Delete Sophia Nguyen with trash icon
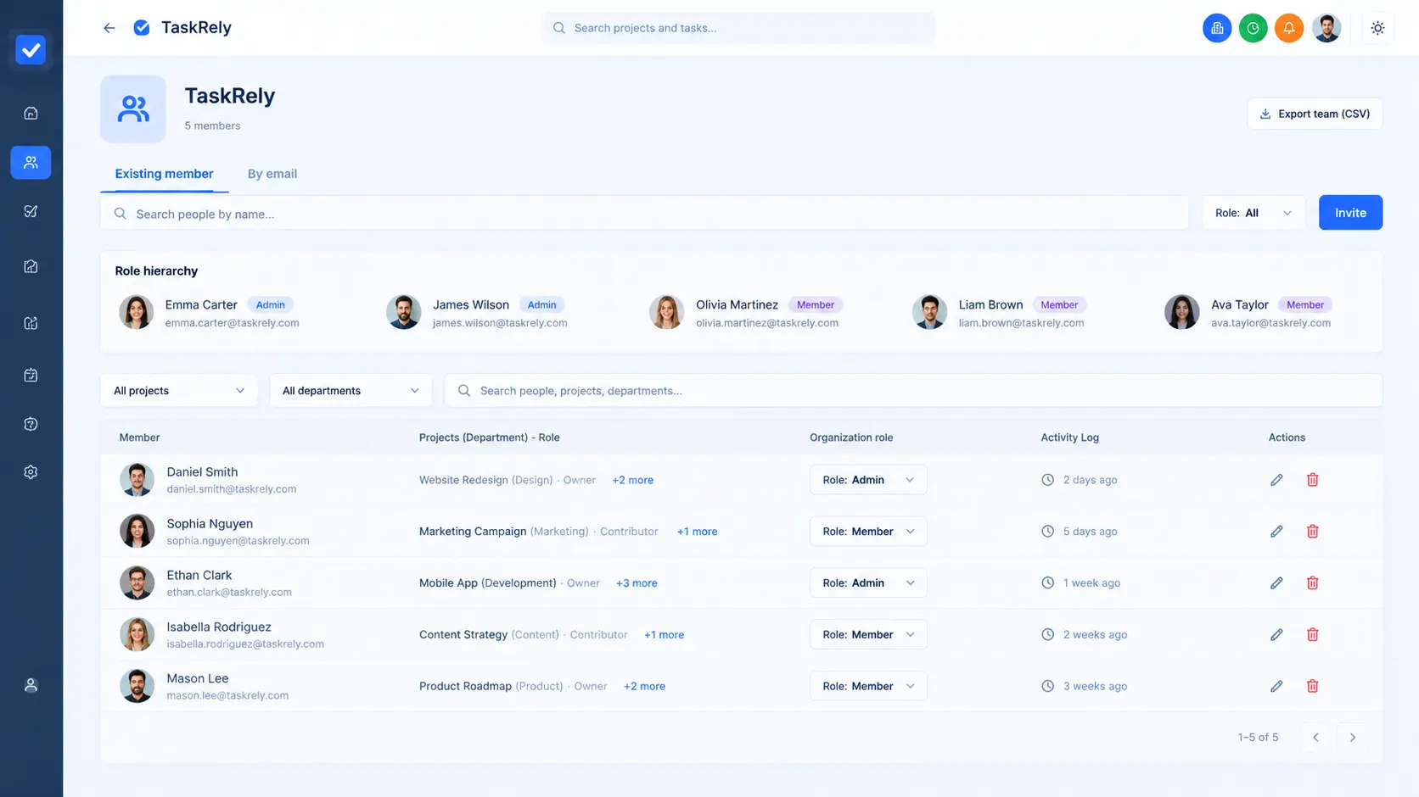This screenshot has width=1419, height=797. coord(1312,532)
